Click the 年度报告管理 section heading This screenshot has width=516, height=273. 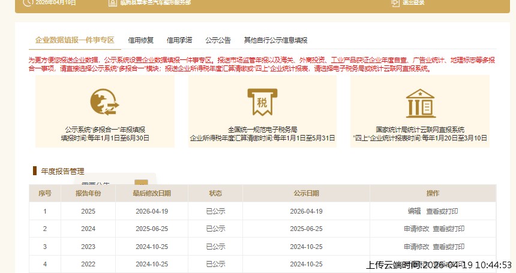point(62,171)
